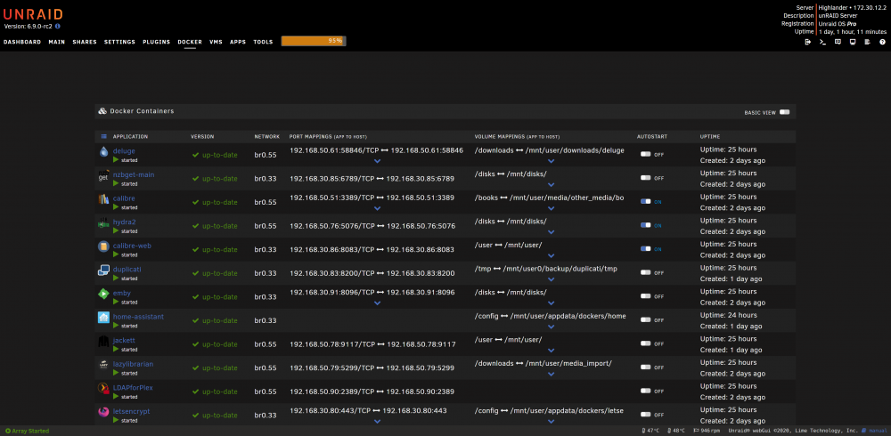891x436 pixels.
Task: Click the Array Started status icon
Action: point(8,431)
